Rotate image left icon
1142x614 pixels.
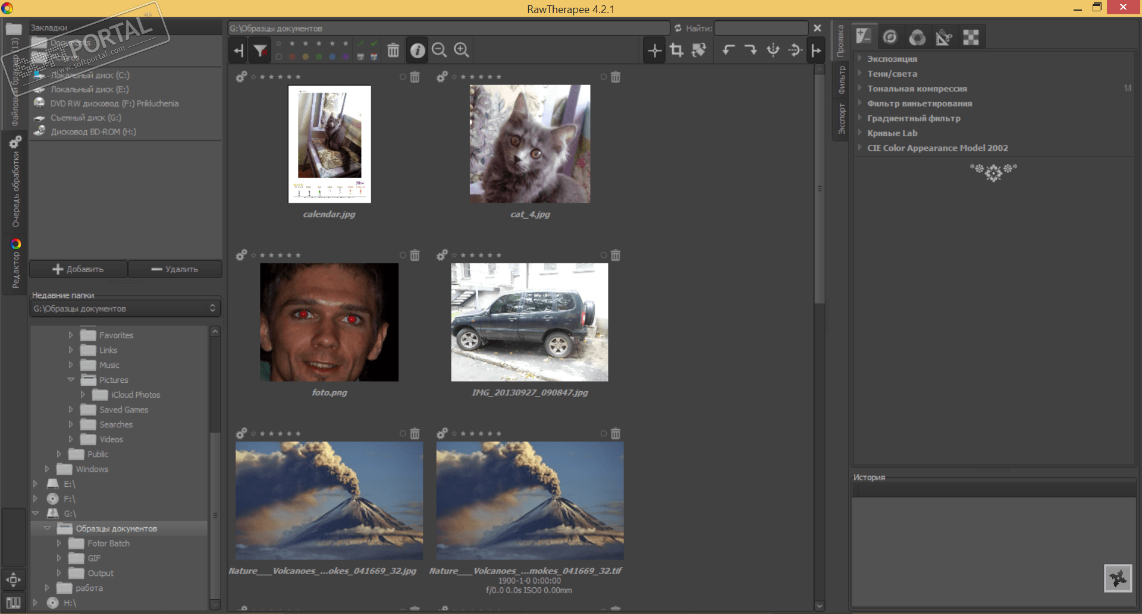pos(729,51)
